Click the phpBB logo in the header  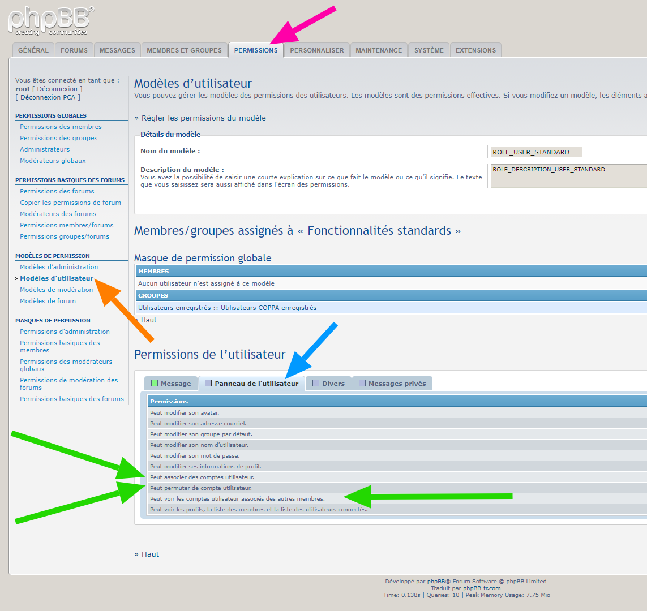point(51,20)
